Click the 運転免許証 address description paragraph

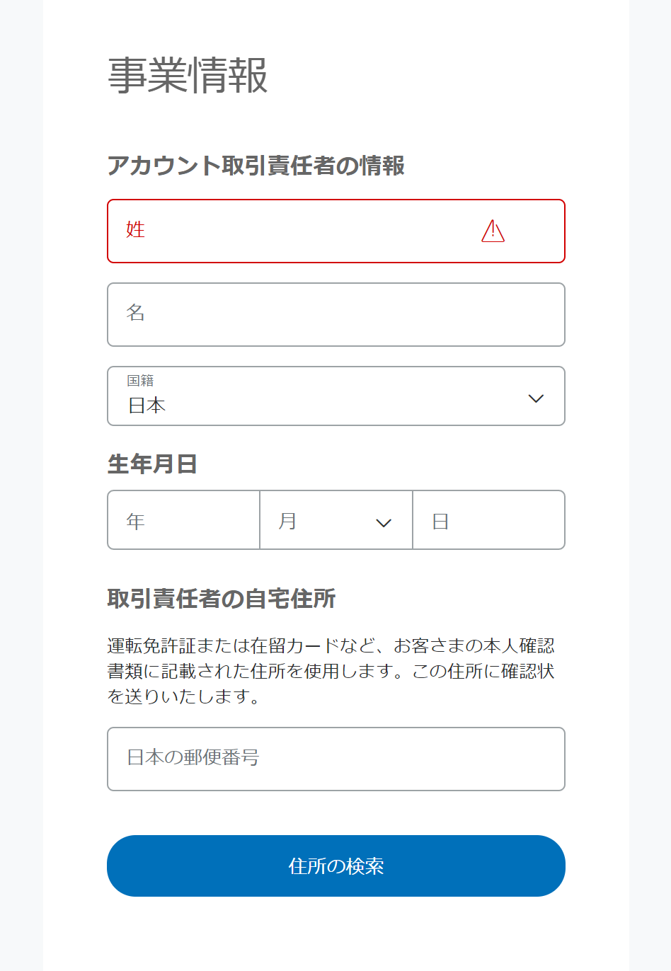[331, 670]
